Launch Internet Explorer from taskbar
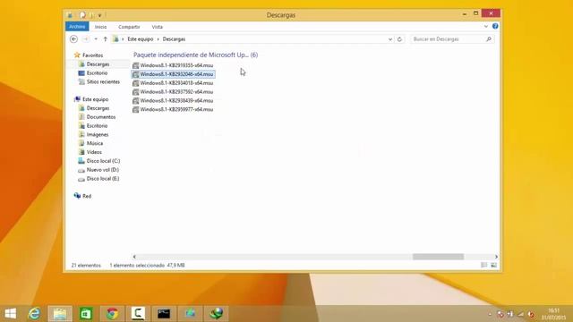The height and width of the screenshot is (322, 573). click(x=34, y=313)
